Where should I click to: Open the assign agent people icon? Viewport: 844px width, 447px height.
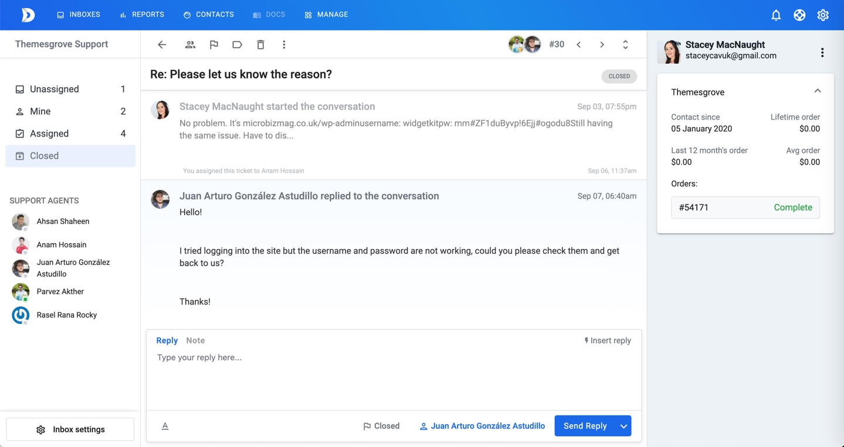pos(190,45)
